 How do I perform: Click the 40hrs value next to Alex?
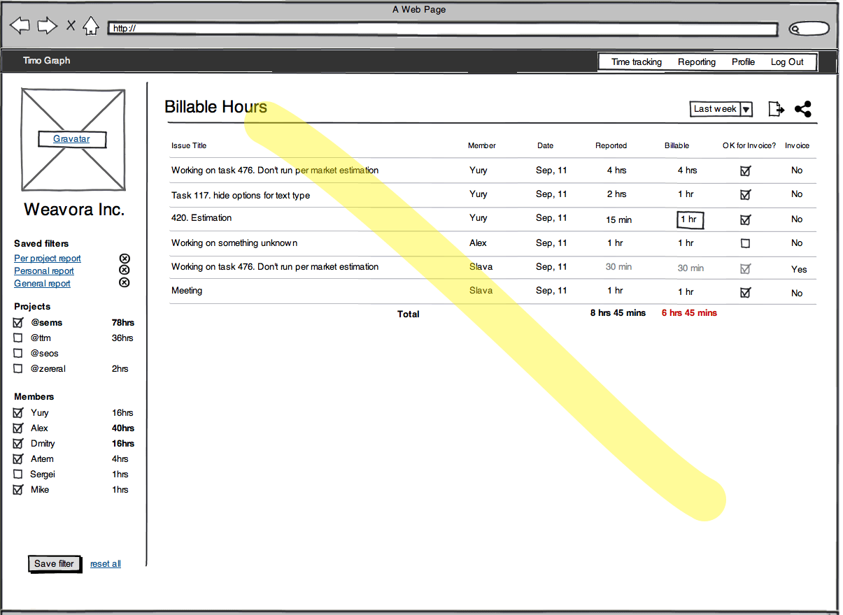[123, 428]
